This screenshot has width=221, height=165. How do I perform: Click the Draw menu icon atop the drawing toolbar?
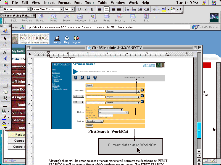point(5,31)
